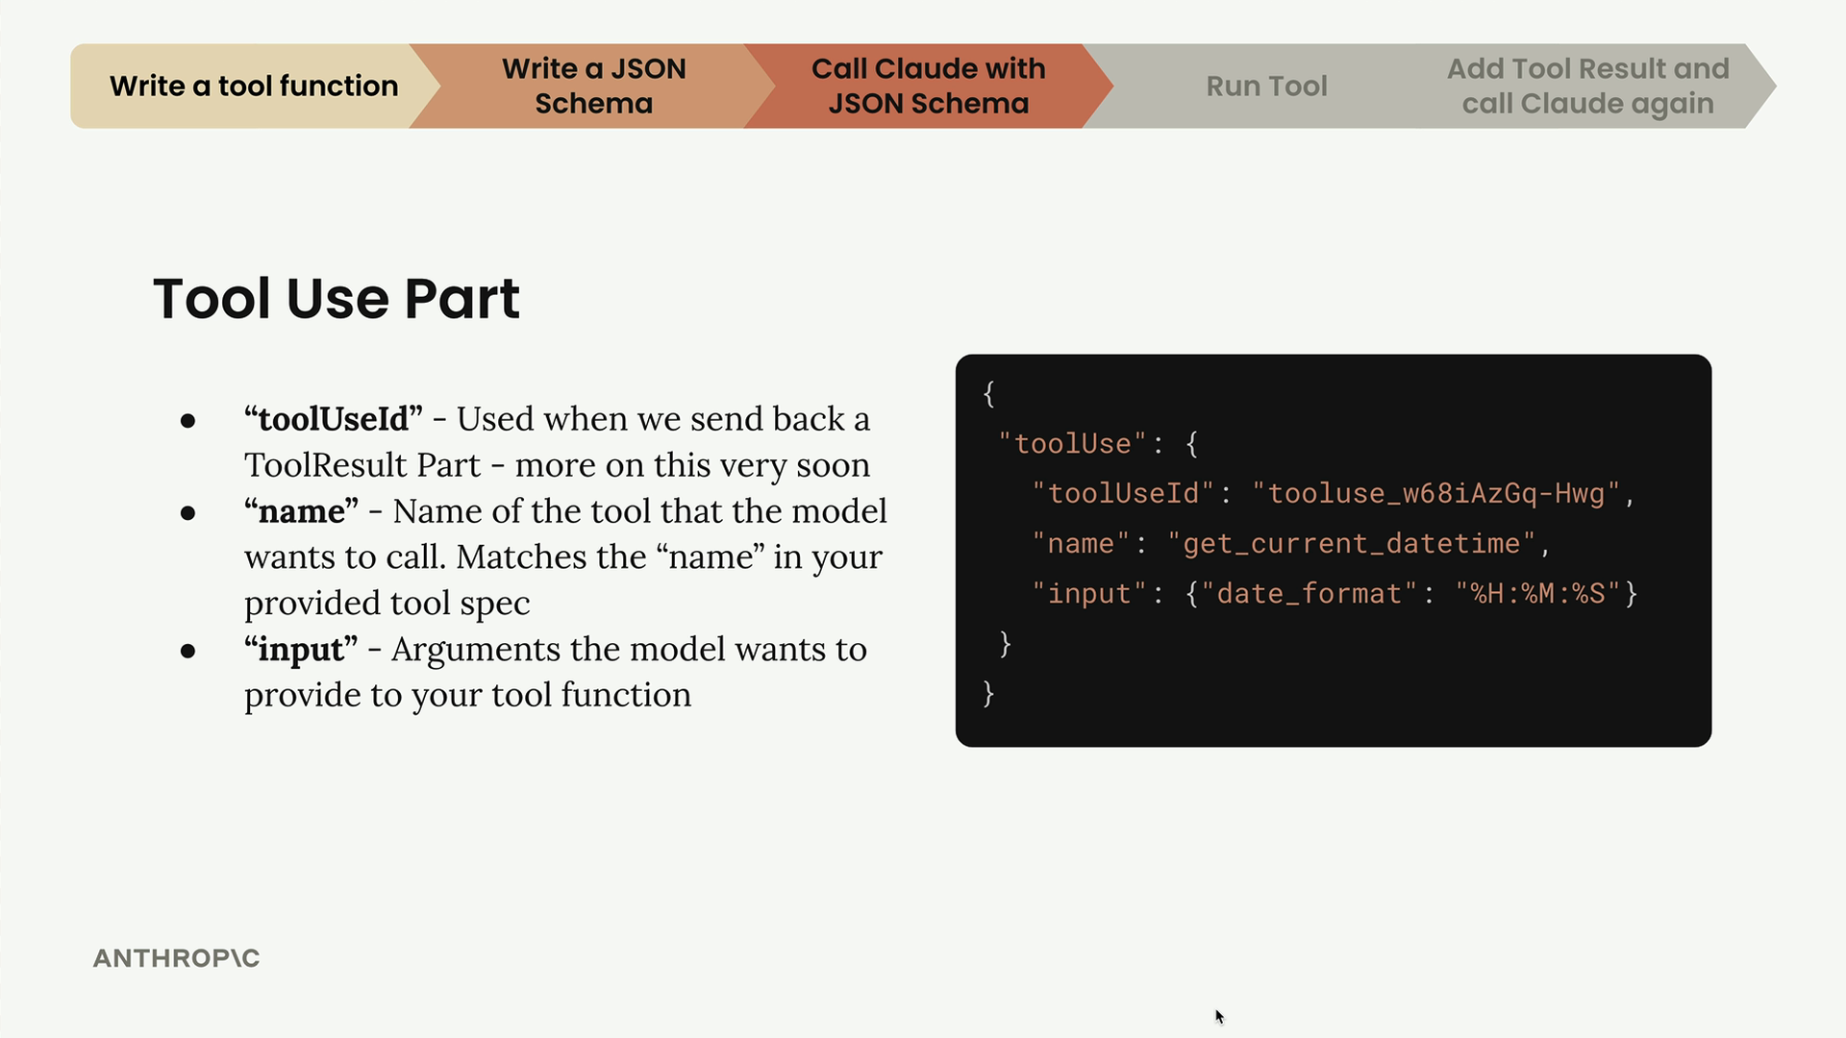Click the 'provided tool spec' line

click(387, 604)
